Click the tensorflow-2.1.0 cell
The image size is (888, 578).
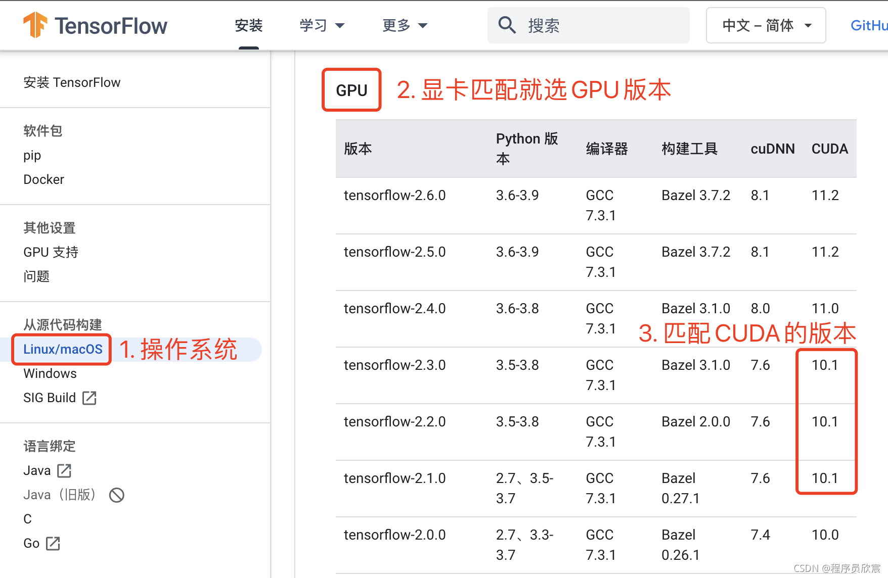click(x=394, y=478)
